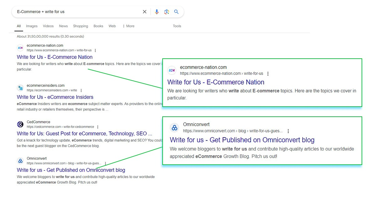Click the CedCommerce favicon

tap(20, 124)
